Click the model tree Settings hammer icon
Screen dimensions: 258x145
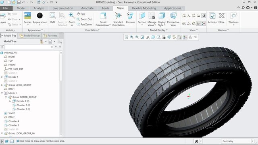[x=42, y=41]
